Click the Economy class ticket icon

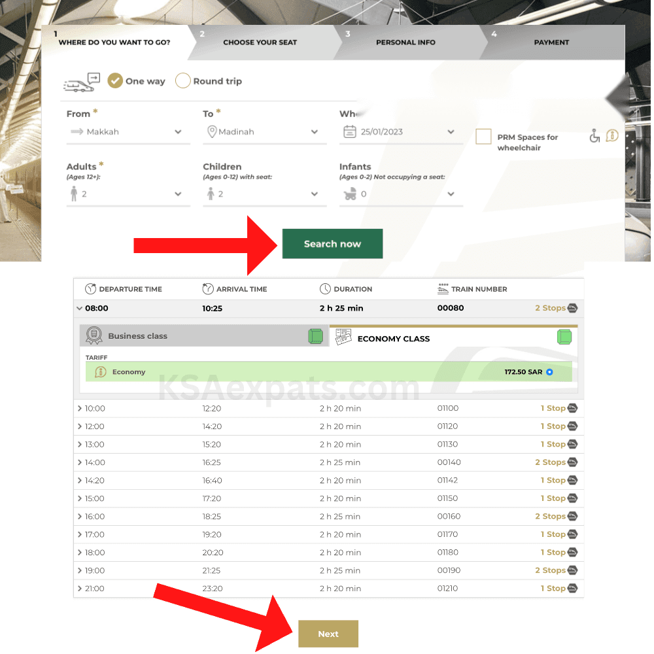coord(344,337)
